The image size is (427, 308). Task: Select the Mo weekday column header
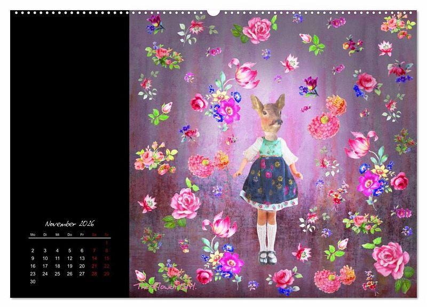tap(33, 235)
